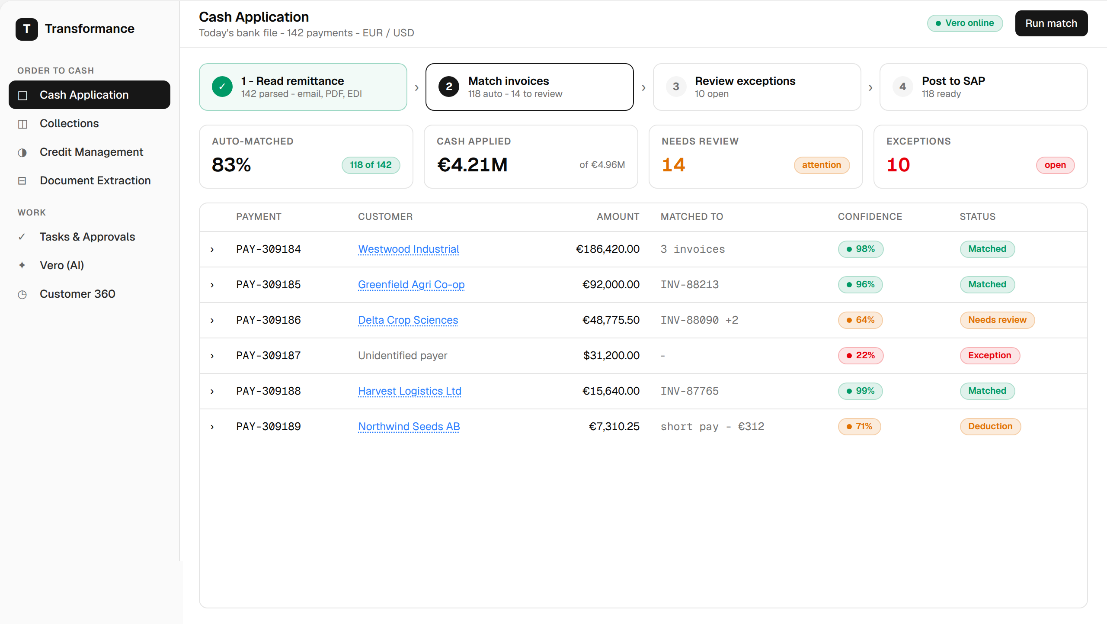
Task: Expand row PAY-309184
Action: coord(212,250)
